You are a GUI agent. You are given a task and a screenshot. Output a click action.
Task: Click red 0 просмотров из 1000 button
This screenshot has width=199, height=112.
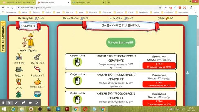(159, 65)
